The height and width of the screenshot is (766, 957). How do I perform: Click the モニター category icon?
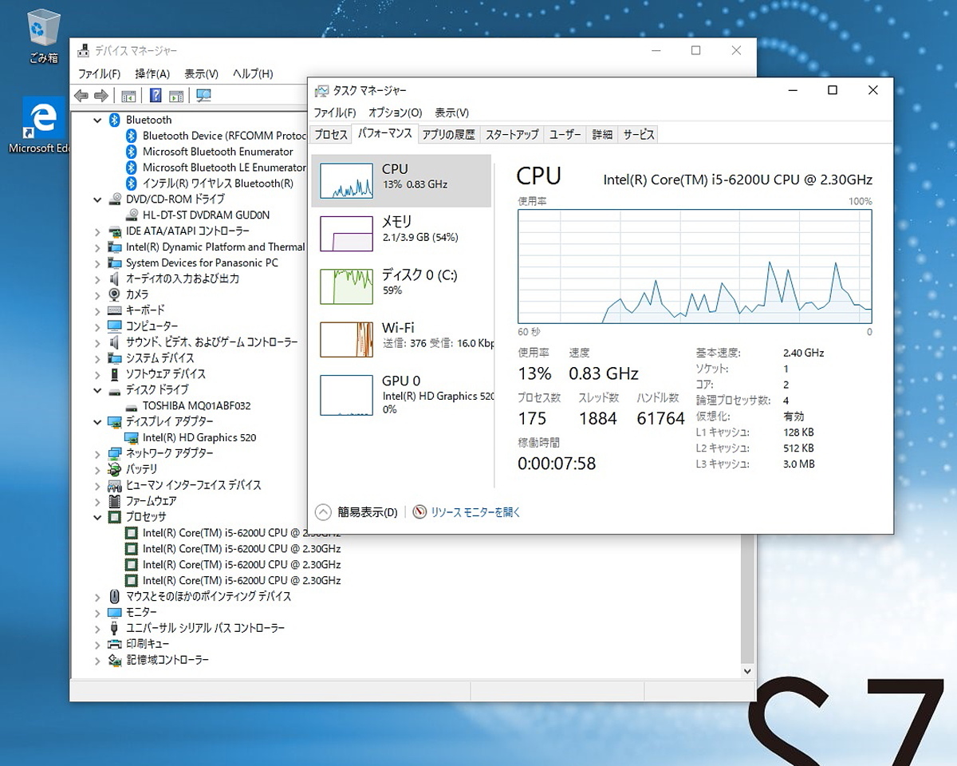(115, 612)
